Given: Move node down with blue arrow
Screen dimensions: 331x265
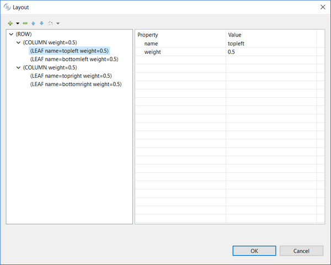Looking at the screenshot, I should point(41,23).
